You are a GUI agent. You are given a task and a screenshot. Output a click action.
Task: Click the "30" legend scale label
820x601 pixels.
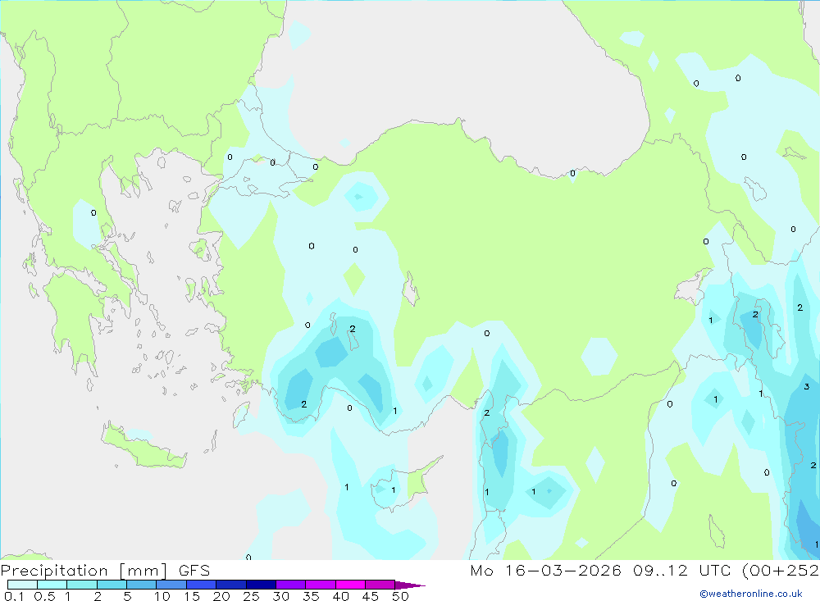(280, 596)
